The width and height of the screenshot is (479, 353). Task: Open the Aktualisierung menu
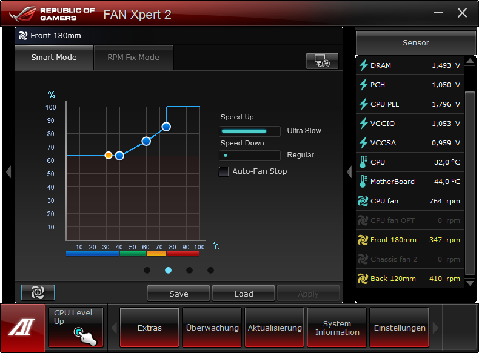pos(274,328)
